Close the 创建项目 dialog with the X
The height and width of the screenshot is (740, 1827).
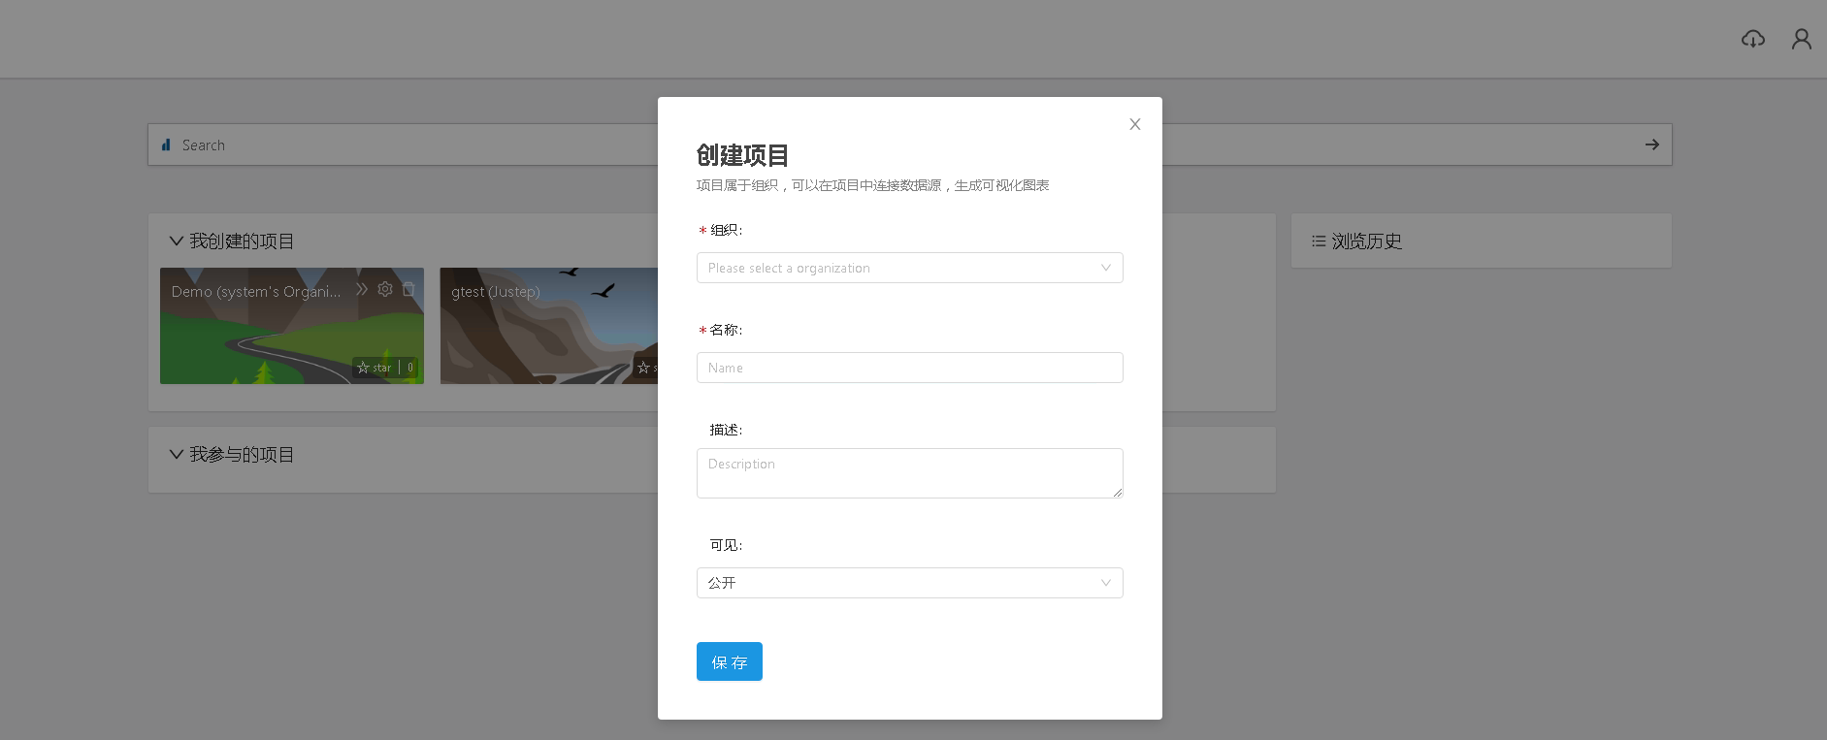tap(1134, 124)
